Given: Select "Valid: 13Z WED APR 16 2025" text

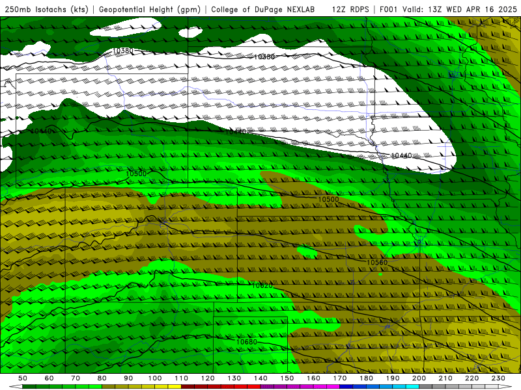Looking at the screenshot, I should [x=460, y=9].
